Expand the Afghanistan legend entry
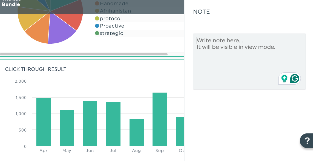The height and width of the screenshot is (161, 313). pyautogui.click(x=115, y=11)
